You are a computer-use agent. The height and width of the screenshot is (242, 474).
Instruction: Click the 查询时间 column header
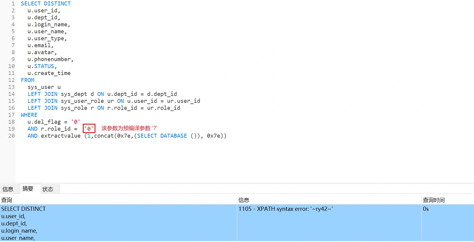(434, 200)
